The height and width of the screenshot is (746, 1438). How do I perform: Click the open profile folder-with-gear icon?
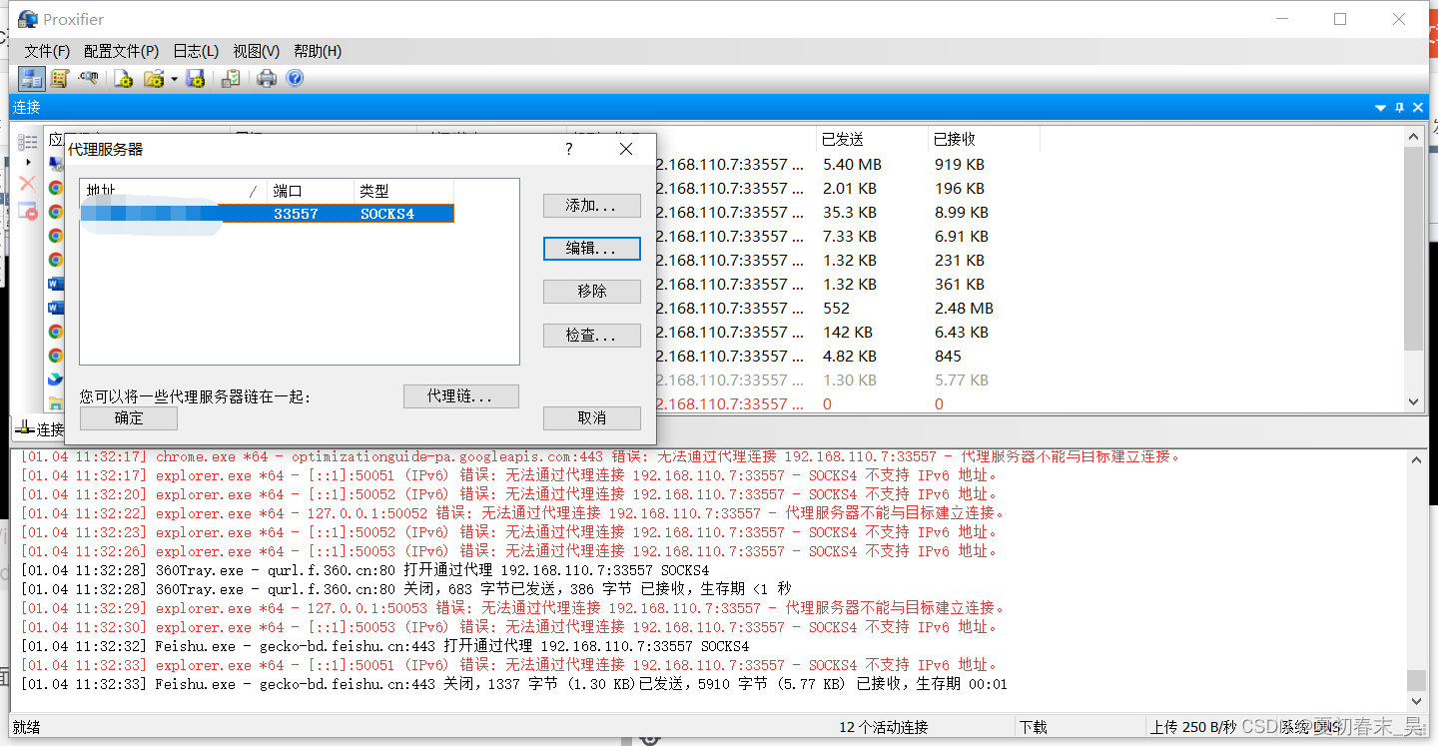click(x=154, y=79)
